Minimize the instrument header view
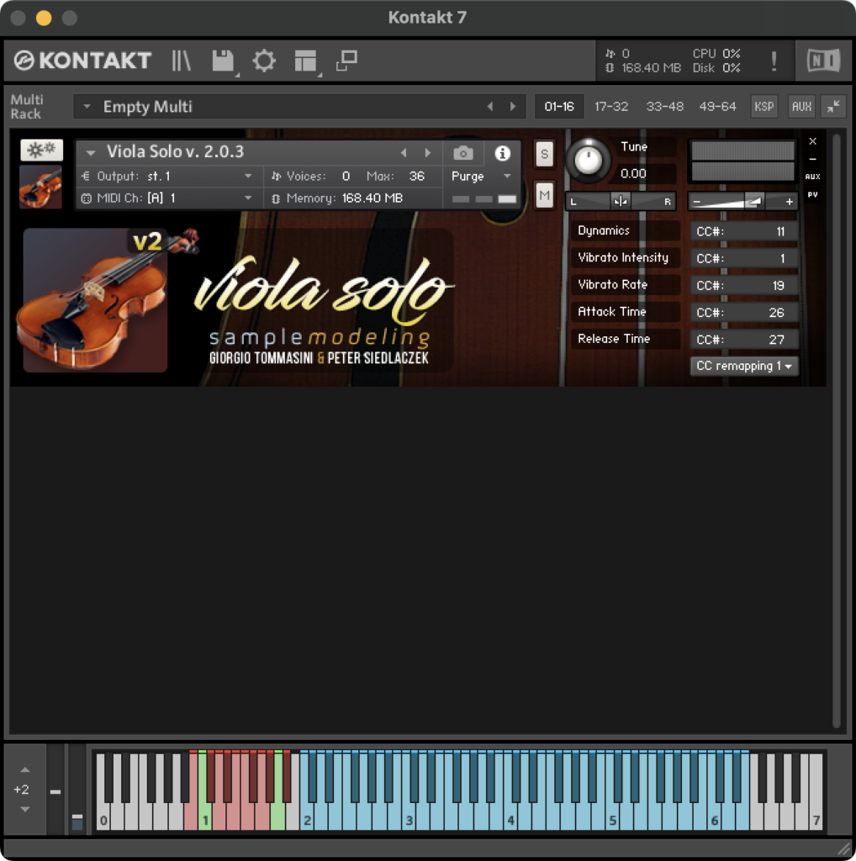856x861 pixels. [x=812, y=159]
